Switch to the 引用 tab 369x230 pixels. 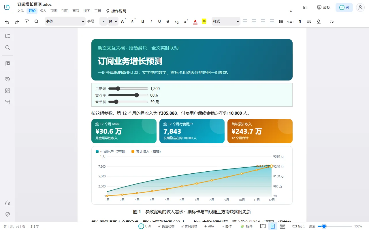coord(65,11)
